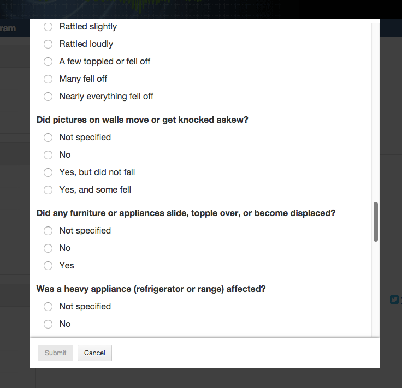Select 'Not specified' for pictures on walls

point(48,138)
